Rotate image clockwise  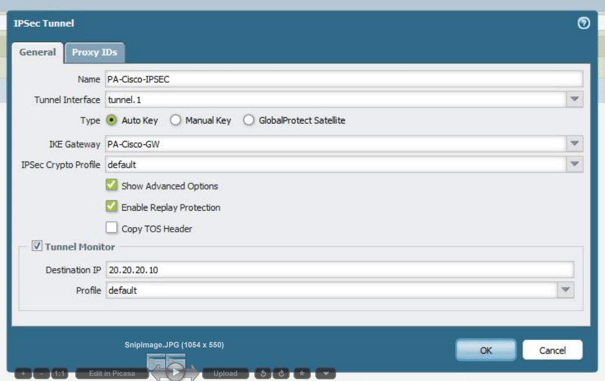pyautogui.click(x=281, y=374)
